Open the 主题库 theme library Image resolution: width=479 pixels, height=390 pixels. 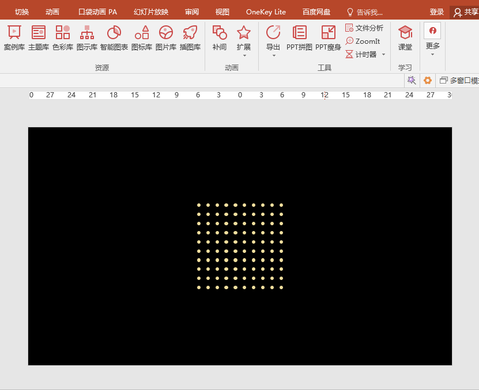coord(39,38)
